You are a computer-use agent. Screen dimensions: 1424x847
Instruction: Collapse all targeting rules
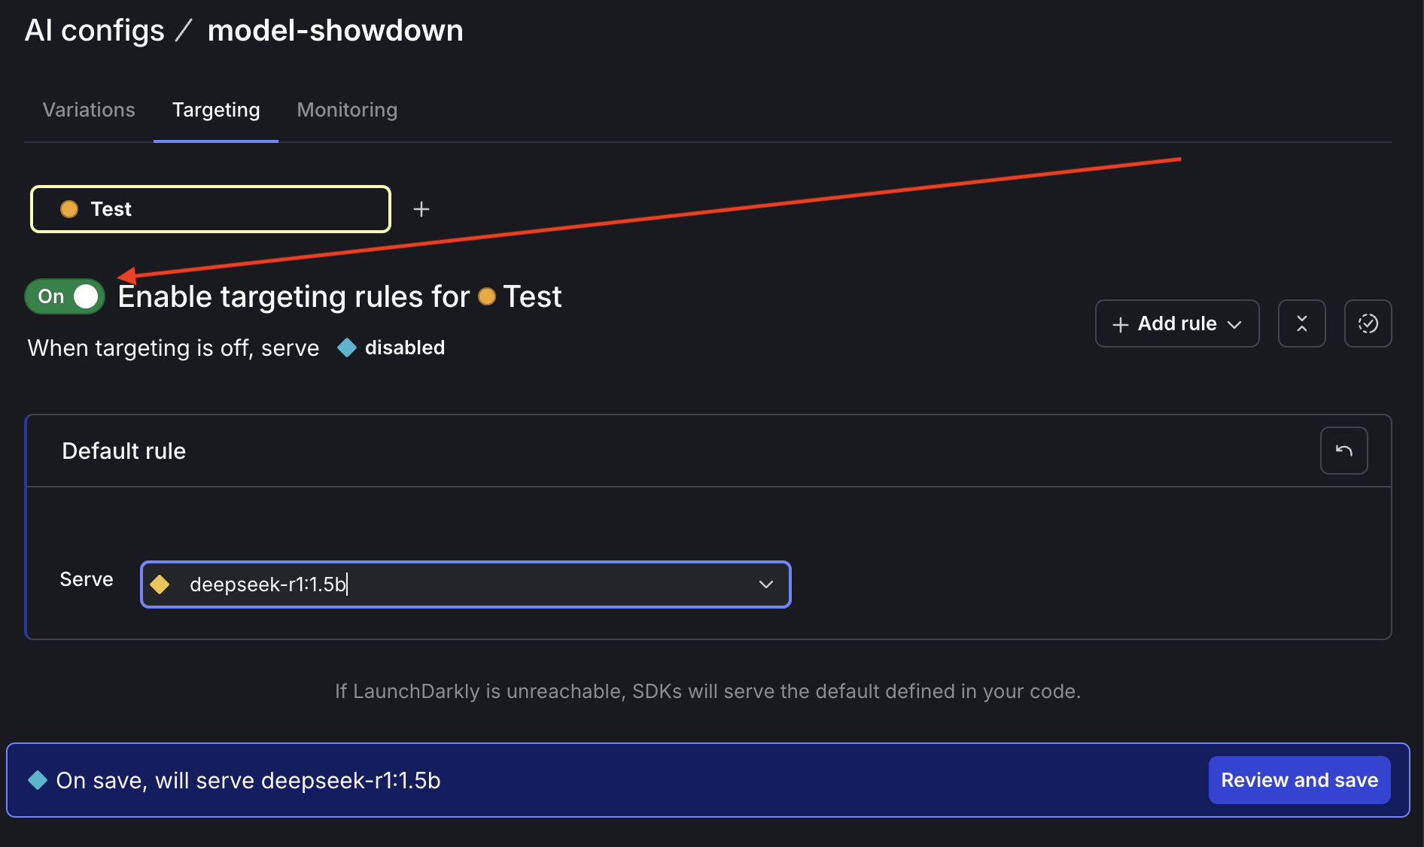(1301, 323)
